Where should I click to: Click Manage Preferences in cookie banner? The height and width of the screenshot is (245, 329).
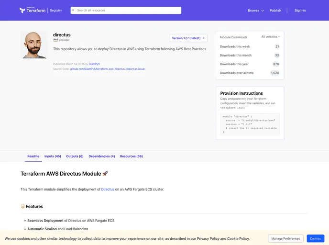pos(285,238)
